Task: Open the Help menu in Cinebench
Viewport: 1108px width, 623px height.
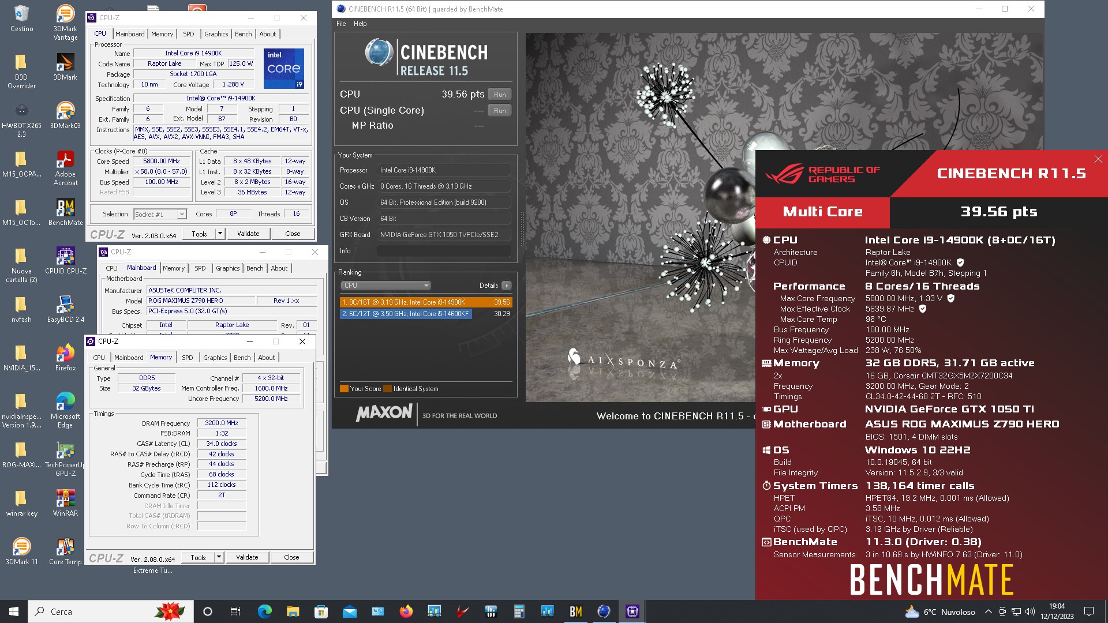Action: tap(360, 24)
